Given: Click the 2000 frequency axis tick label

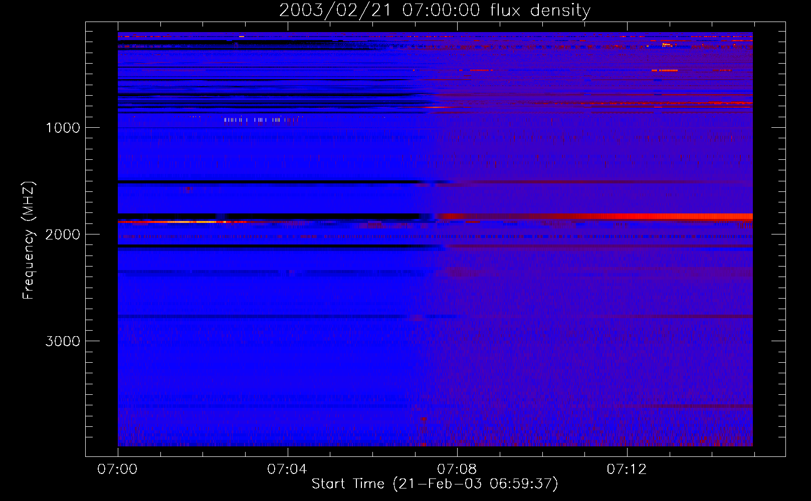Looking at the screenshot, I should (63, 234).
